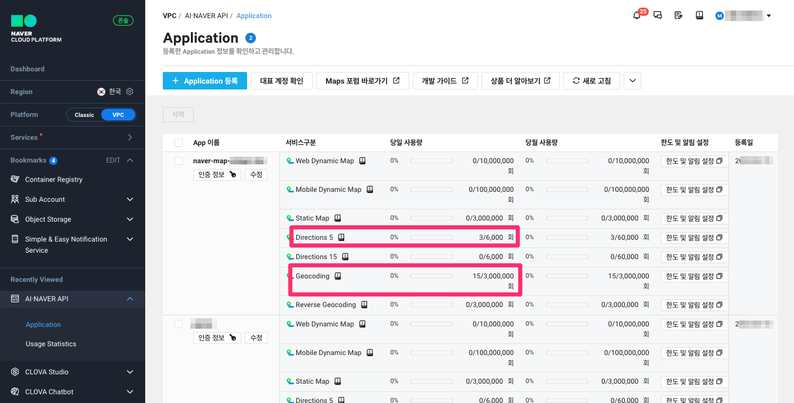794x403 pixels.
Task: Click 한도 및 알림 설정 for Geocoding
Action: tap(694, 276)
